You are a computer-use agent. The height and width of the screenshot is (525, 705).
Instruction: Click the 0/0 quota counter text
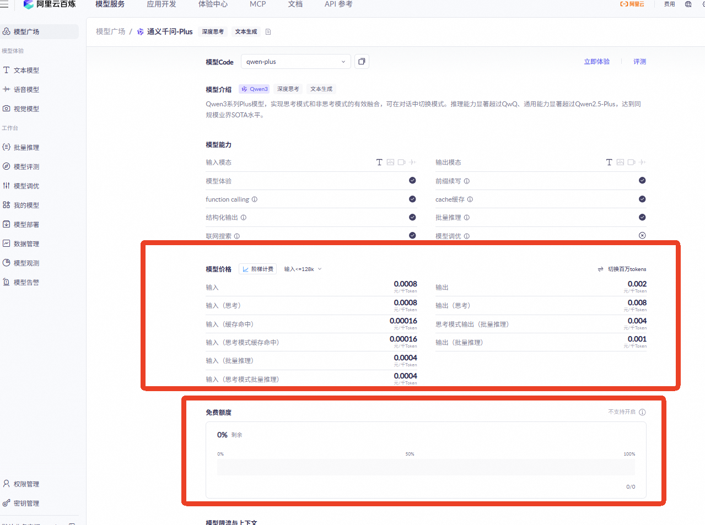631,487
